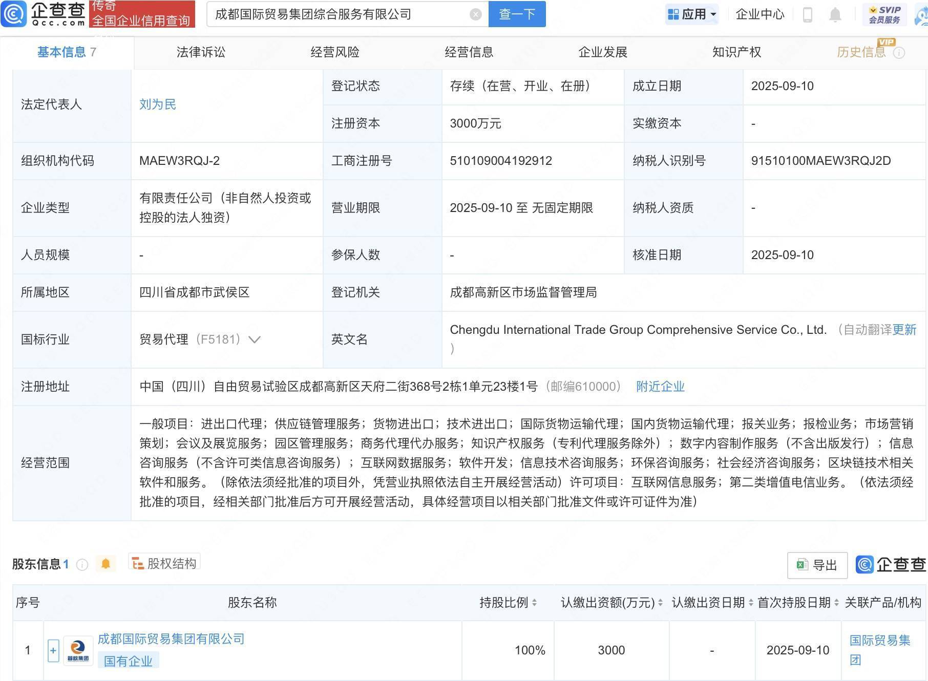Expand 贸易代理 industry chevron
928x681 pixels.
click(255, 339)
